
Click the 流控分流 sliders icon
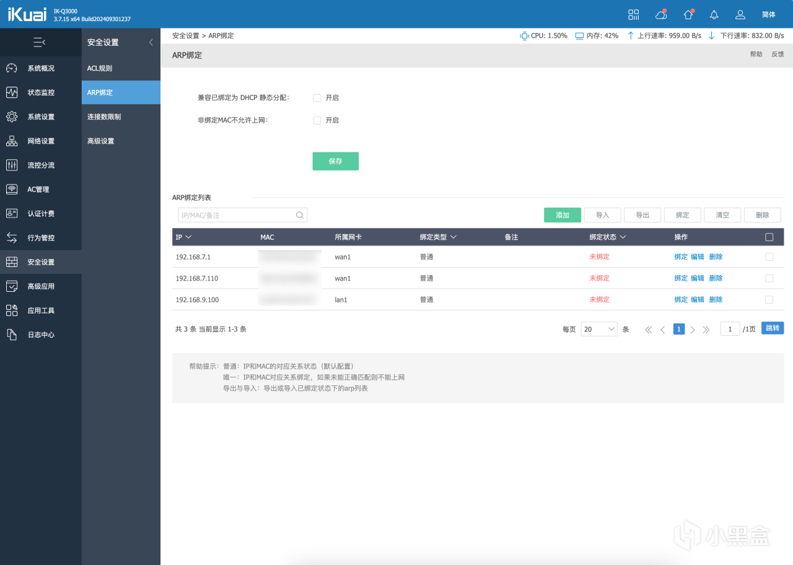[x=12, y=165]
